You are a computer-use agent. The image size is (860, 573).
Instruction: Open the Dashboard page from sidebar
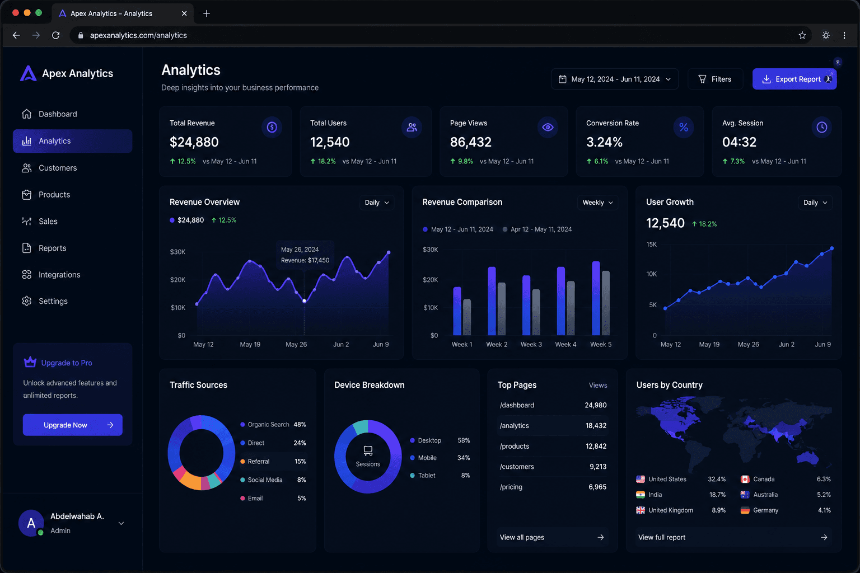coord(73,114)
